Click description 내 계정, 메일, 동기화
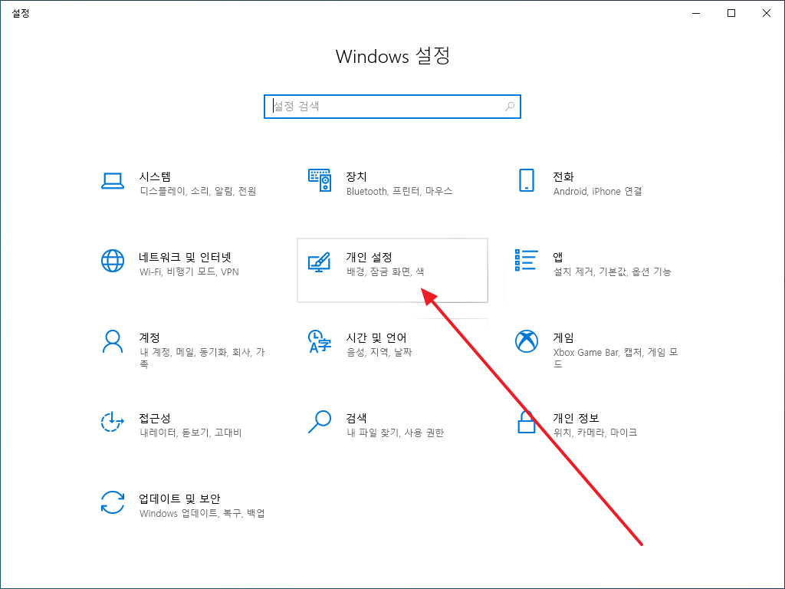Screen dimensions: 785x589 click(x=184, y=353)
